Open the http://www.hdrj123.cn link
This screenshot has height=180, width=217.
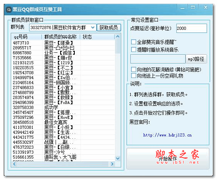(167, 135)
